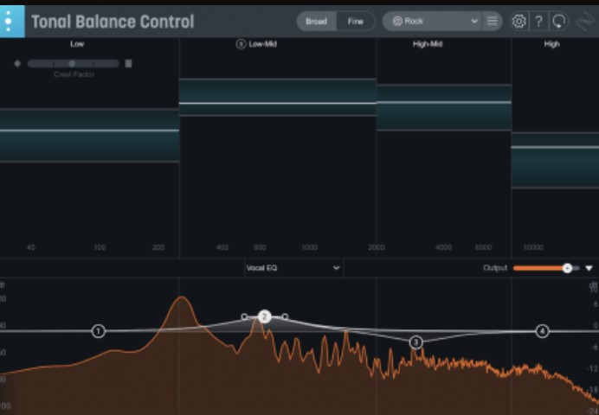The height and width of the screenshot is (415, 599).
Task: Select EQ node 2
Action: pyautogui.click(x=264, y=316)
